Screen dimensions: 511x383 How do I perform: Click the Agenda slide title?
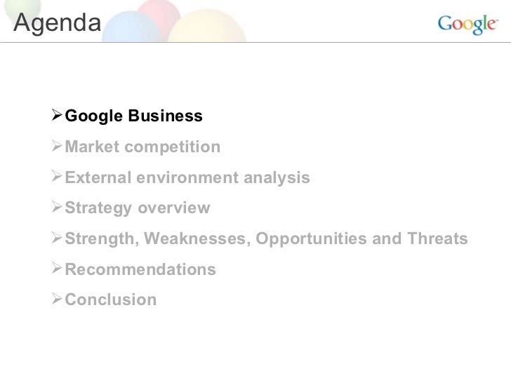pos(58,23)
